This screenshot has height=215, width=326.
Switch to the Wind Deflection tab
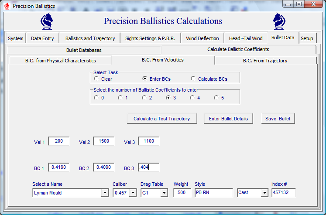(x=202, y=38)
